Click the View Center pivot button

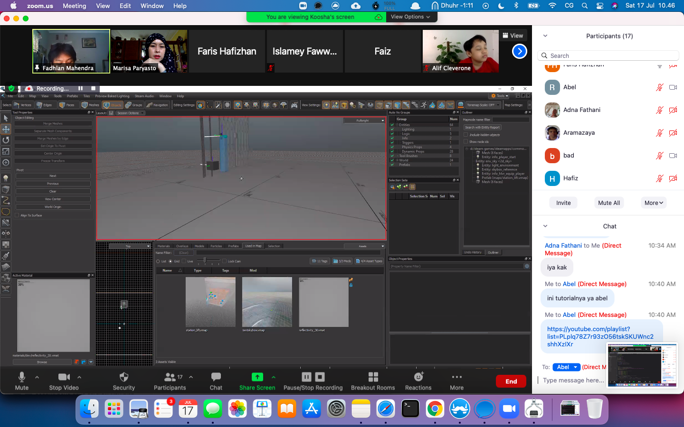coord(53,199)
